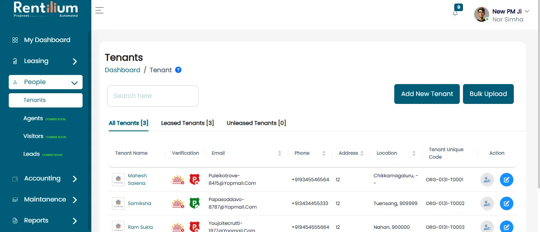Click the Rentilium logo
540x232 pixels.
pos(46,9)
